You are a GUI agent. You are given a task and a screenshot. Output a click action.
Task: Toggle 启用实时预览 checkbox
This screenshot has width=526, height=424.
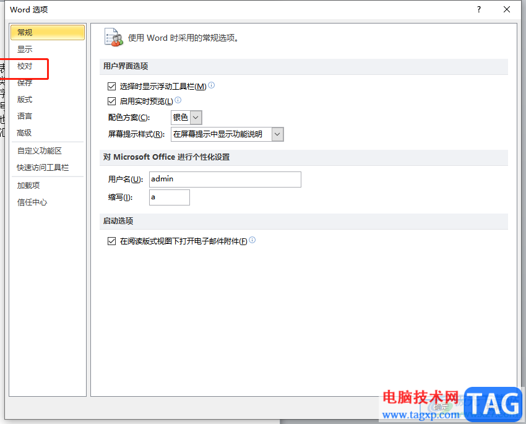112,102
